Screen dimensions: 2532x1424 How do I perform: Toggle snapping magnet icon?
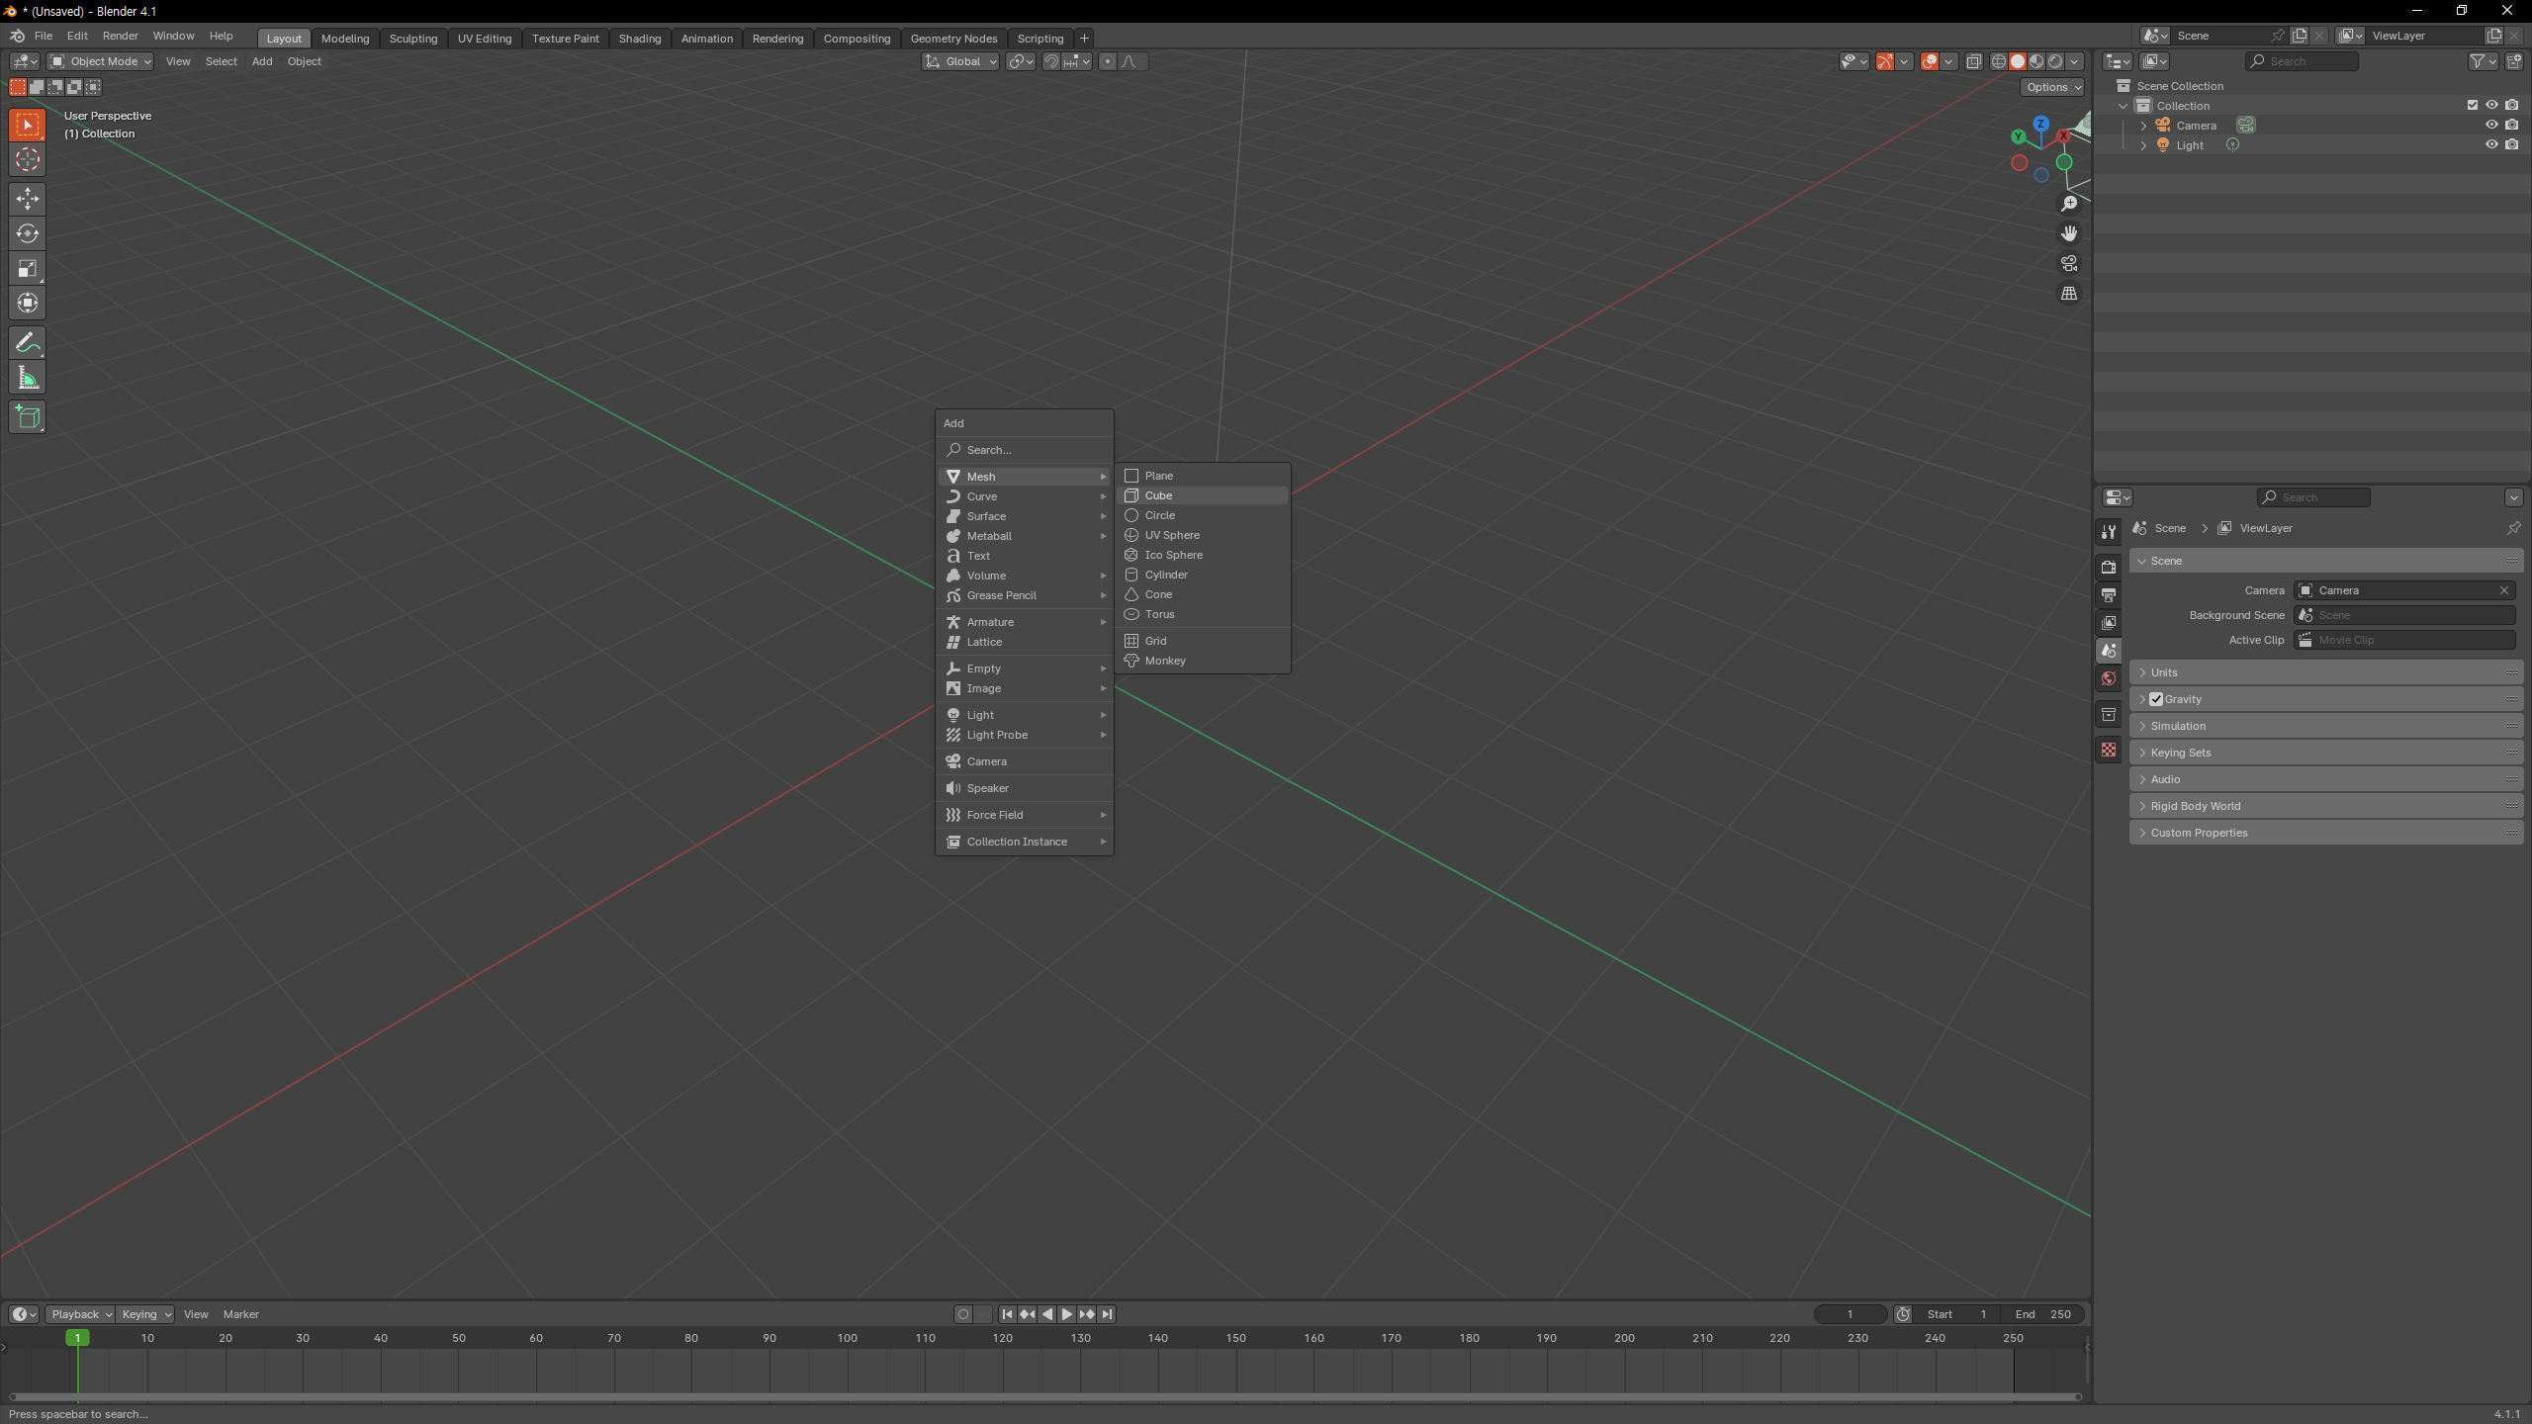pyautogui.click(x=1051, y=61)
